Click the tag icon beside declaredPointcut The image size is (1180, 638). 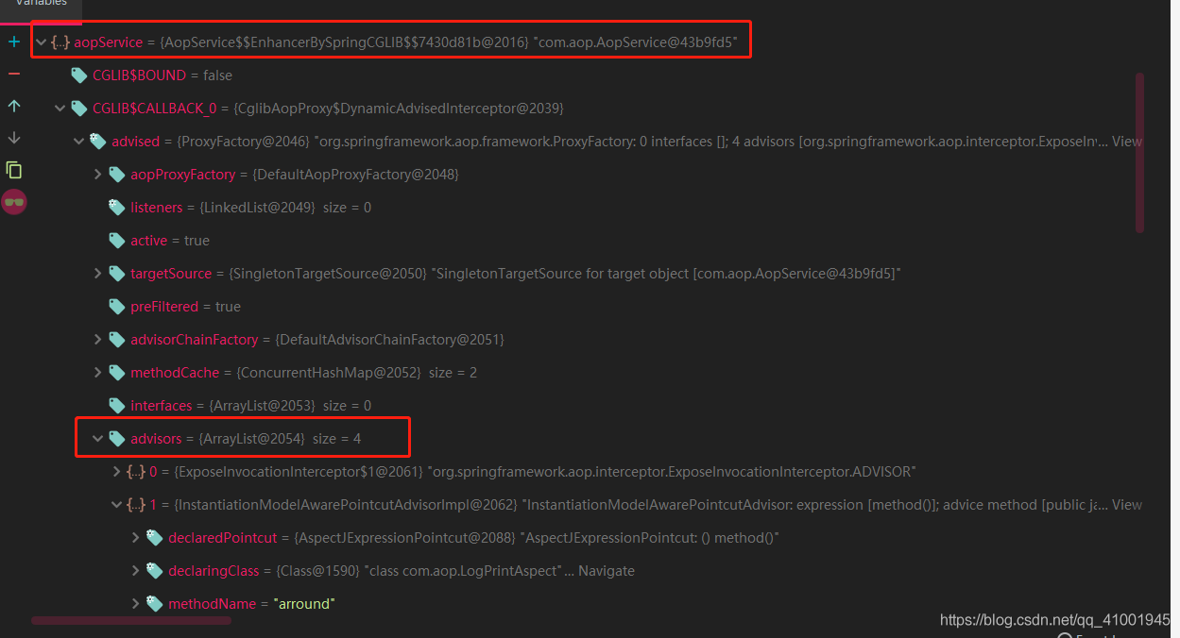point(155,538)
